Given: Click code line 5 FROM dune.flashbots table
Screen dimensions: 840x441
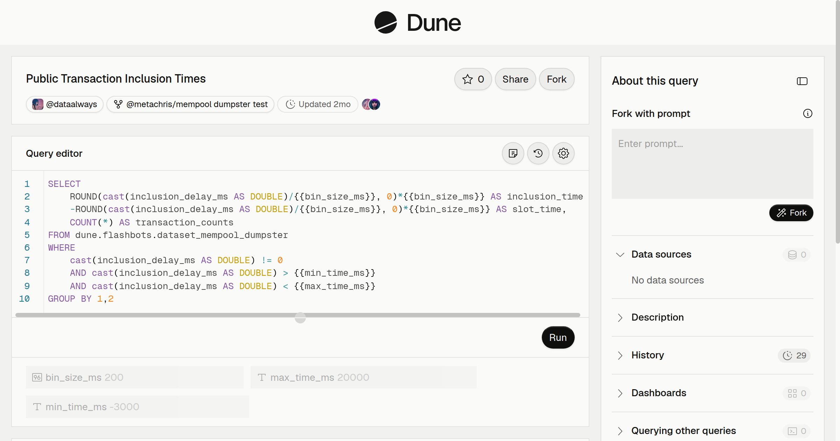Looking at the screenshot, I should [x=168, y=235].
